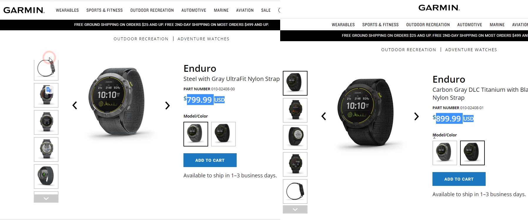
Task: Show next image of black Enduro watch
Action: tap(416, 116)
